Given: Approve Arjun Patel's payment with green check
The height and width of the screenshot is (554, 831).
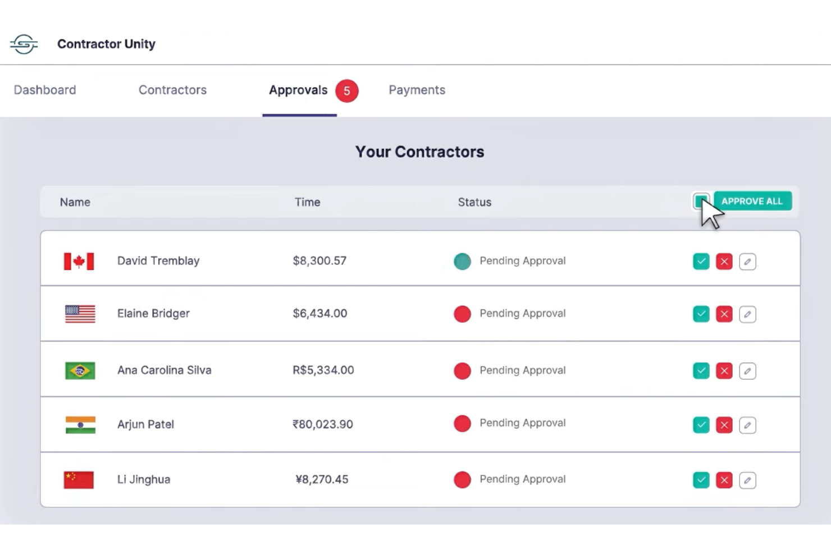Looking at the screenshot, I should 701,425.
